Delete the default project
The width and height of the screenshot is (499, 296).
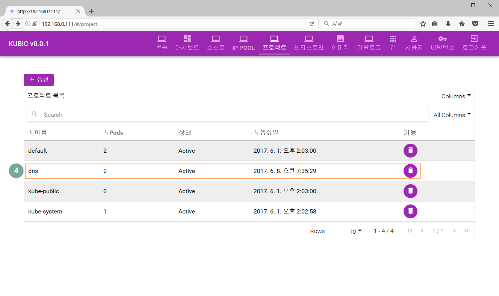point(410,150)
